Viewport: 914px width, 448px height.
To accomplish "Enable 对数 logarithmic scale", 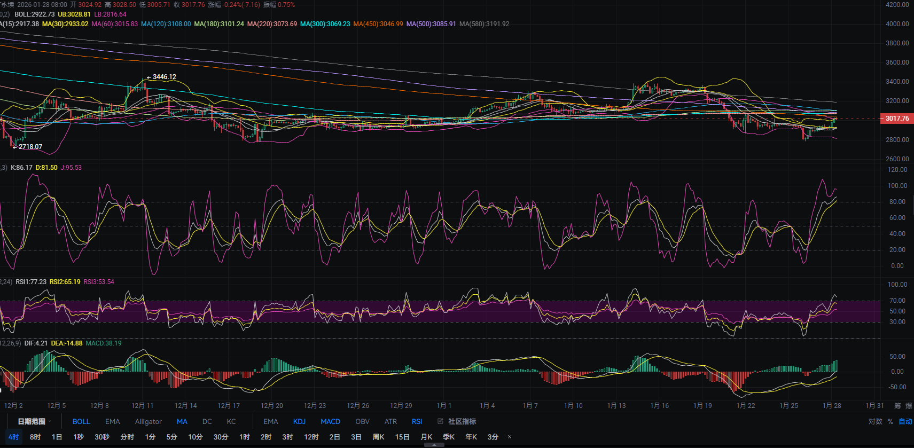I will tap(875, 421).
